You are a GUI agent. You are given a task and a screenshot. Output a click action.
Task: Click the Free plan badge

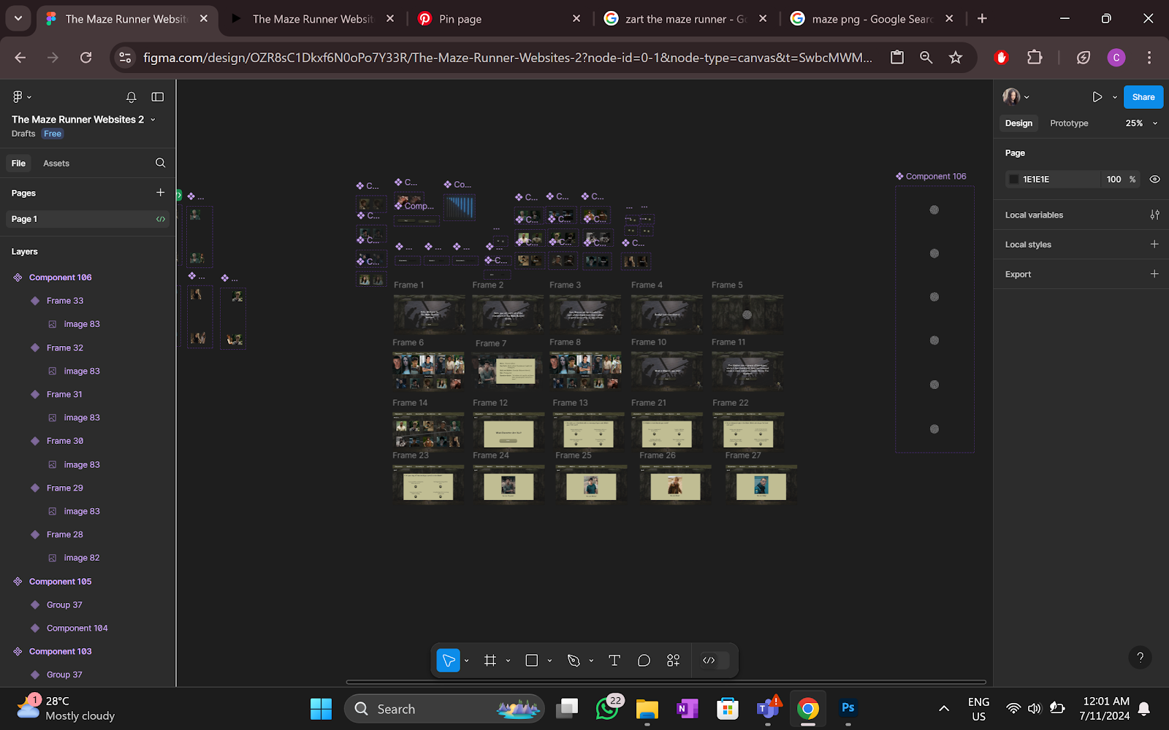point(53,134)
